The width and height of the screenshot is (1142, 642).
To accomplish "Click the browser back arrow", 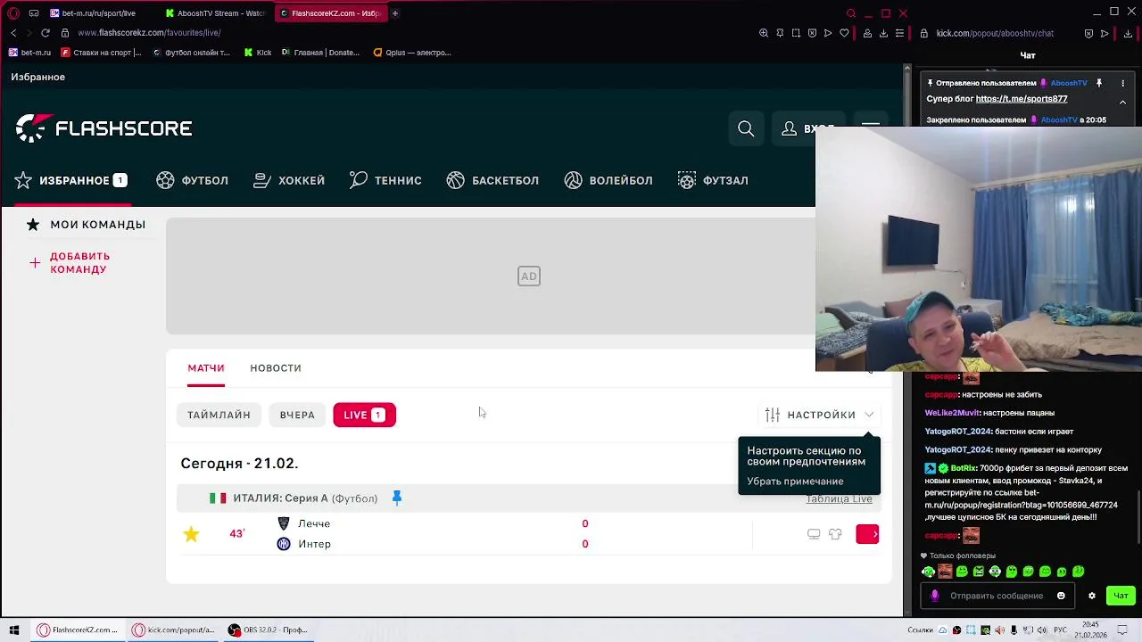I will [x=13, y=33].
